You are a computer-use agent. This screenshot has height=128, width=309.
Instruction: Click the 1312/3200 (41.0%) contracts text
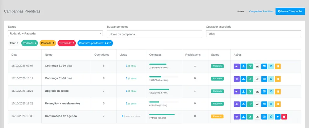(159, 80)
